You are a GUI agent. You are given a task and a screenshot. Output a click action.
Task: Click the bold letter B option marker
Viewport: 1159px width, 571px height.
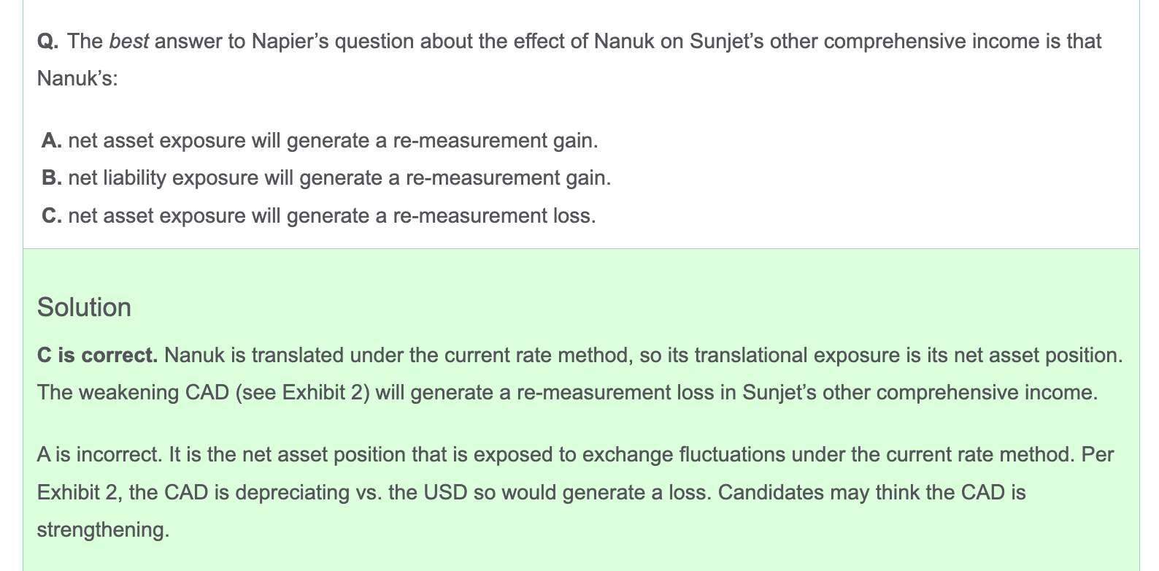click(x=52, y=178)
